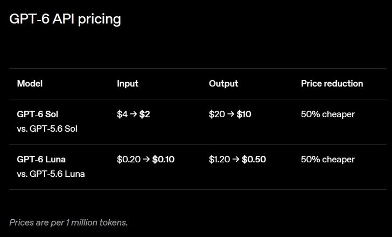Click the per 1 million tokens footnote

point(68,222)
